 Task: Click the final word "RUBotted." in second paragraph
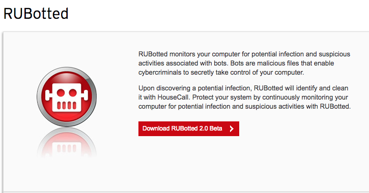tap(335, 106)
